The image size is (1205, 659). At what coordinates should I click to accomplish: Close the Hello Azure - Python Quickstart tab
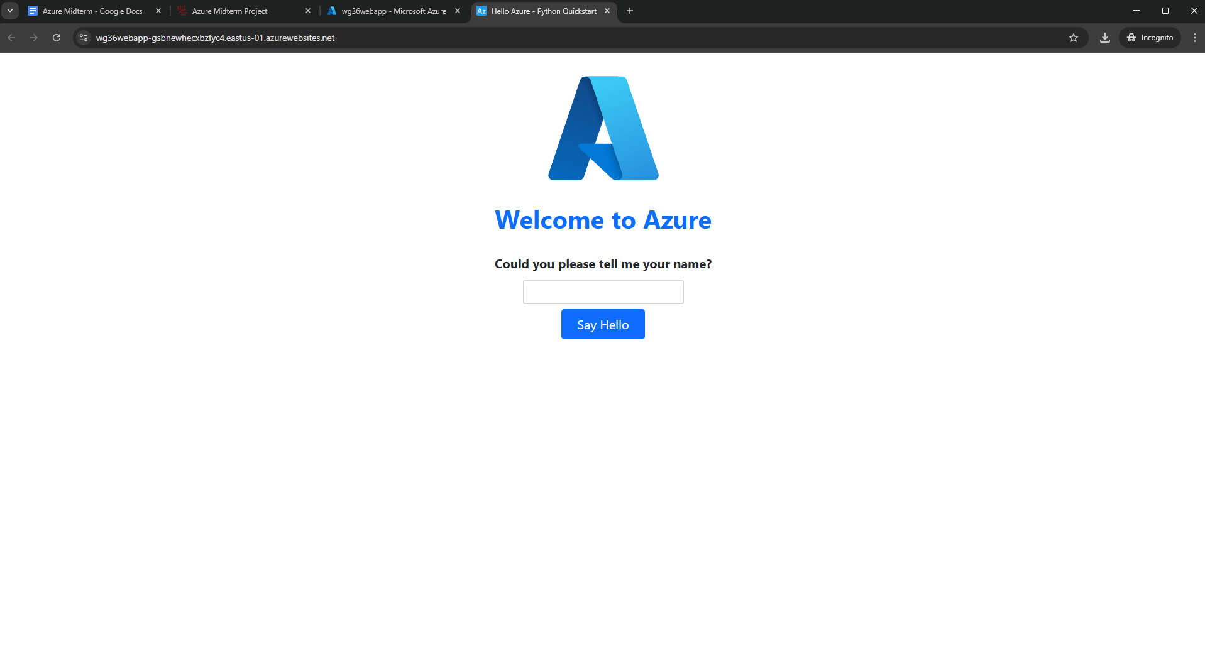pos(607,11)
